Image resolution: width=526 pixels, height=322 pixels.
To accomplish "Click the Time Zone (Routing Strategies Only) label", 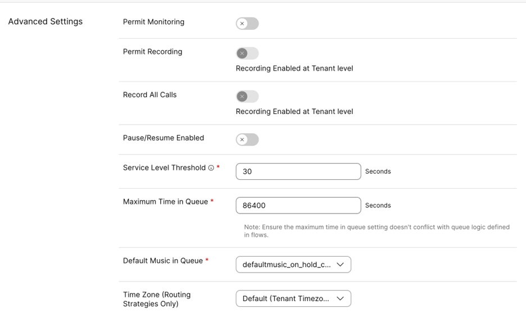I will click(x=157, y=299).
